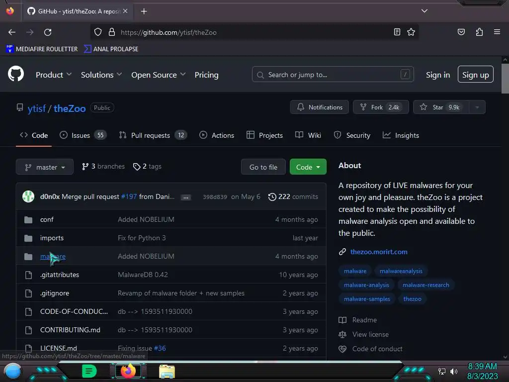Image resolution: width=509 pixels, height=382 pixels.
Task: Switch to the Security tab
Action: point(352,135)
